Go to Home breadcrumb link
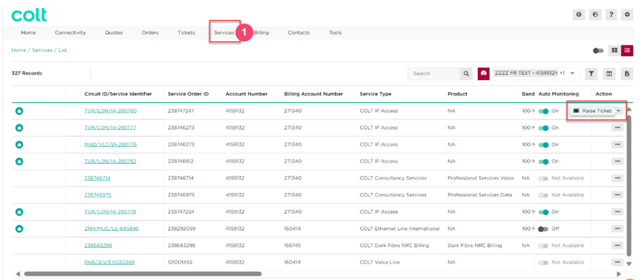The width and height of the screenshot is (642, 280). (x=19, y=50)
